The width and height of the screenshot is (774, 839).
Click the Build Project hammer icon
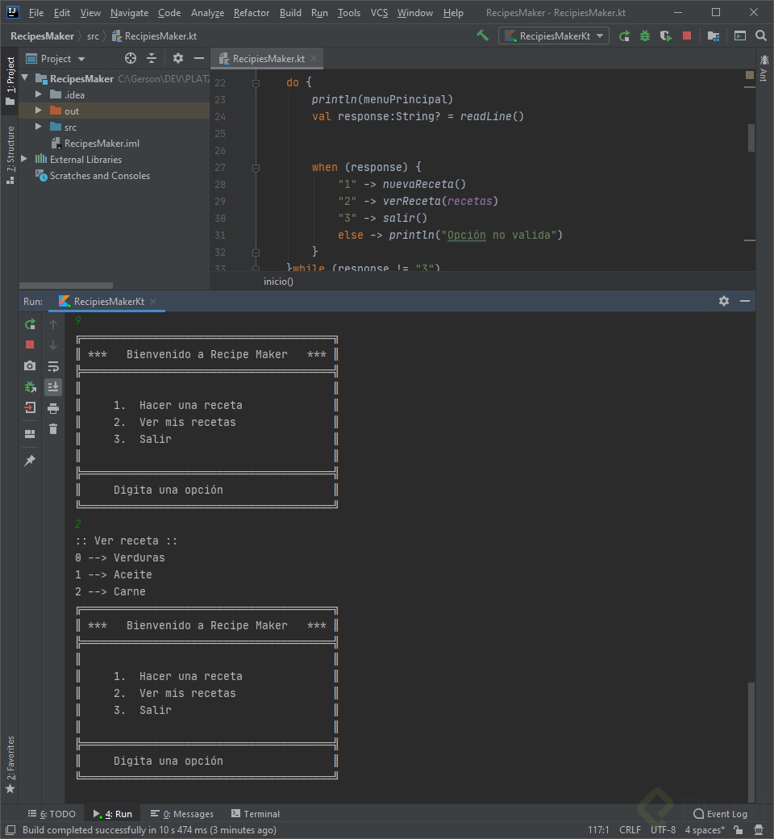point(482,35)
